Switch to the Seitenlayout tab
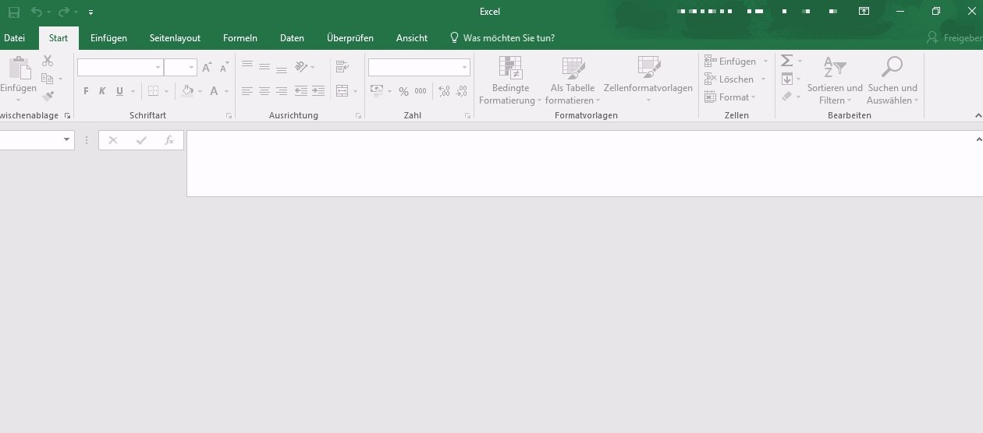983x433 pixels. pos(175,37)
